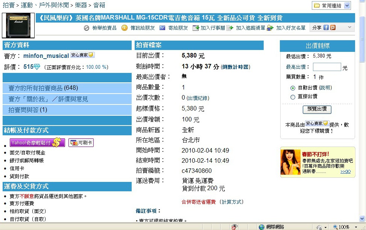Click the 春節不打烊 ad girl image
366x230 pixels.
tap(290, 162)
